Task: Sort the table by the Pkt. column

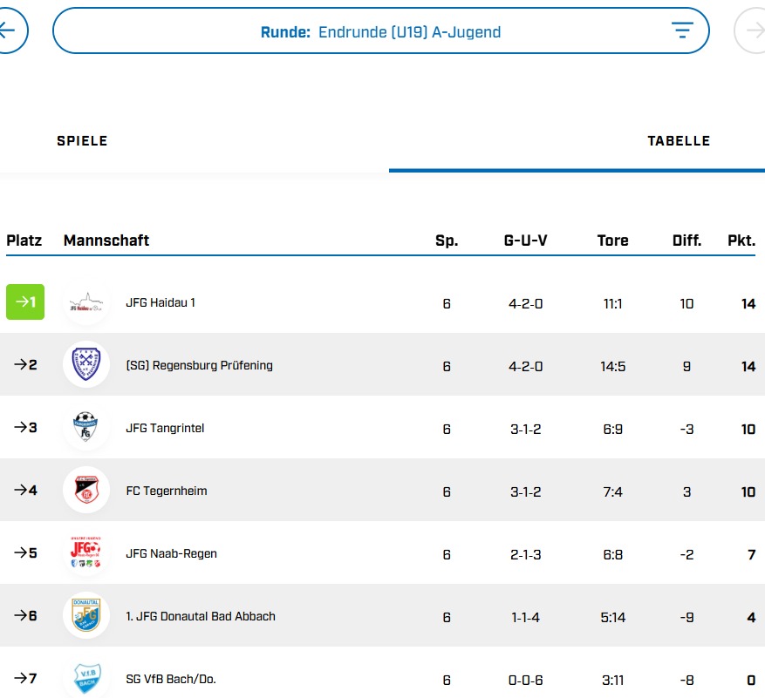Action: pyautogui.click(x=741, y=241)
